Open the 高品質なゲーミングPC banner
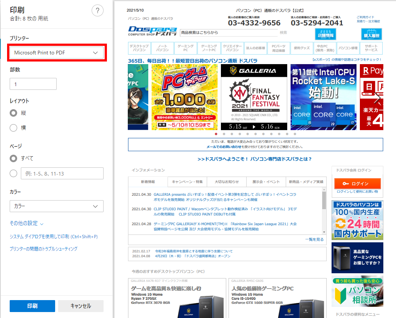Screen dimensions: 396x318 [357, 258]
